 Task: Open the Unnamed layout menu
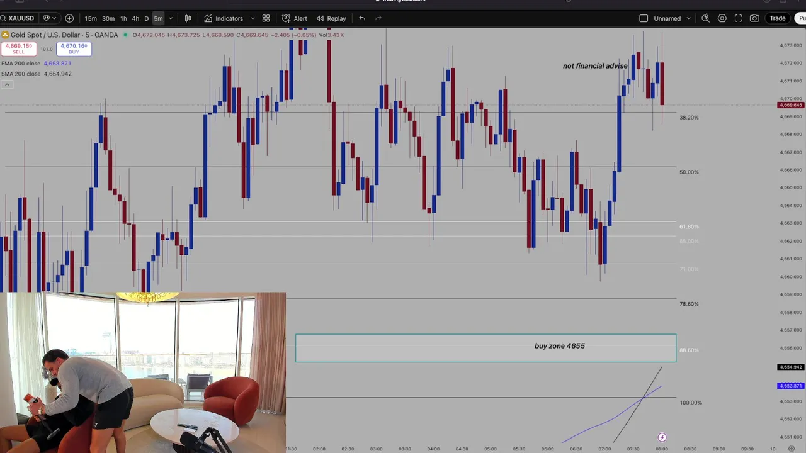point(667,18)
